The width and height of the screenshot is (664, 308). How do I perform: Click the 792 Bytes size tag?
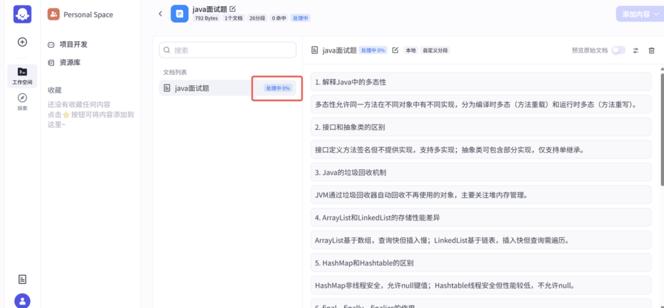pos(206,18)
